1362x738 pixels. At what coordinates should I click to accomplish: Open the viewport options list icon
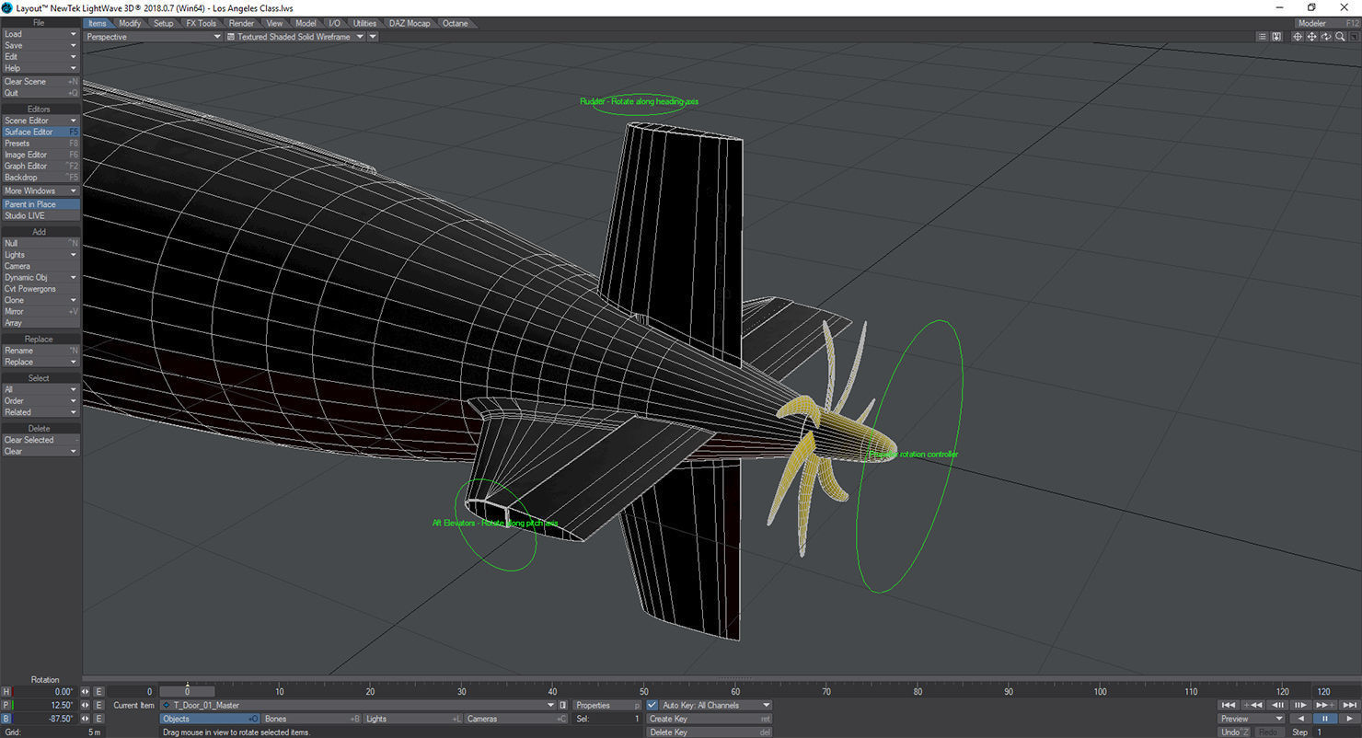(1263, 37)
